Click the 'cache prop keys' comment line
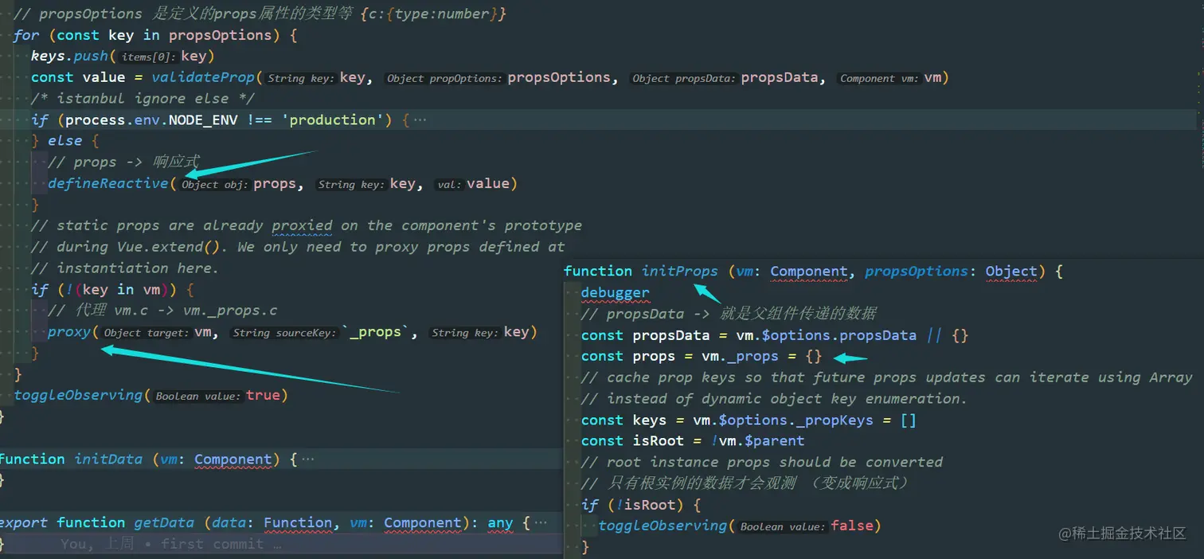The width and height of the screenshot is (1204, 559). pos(887,378)
